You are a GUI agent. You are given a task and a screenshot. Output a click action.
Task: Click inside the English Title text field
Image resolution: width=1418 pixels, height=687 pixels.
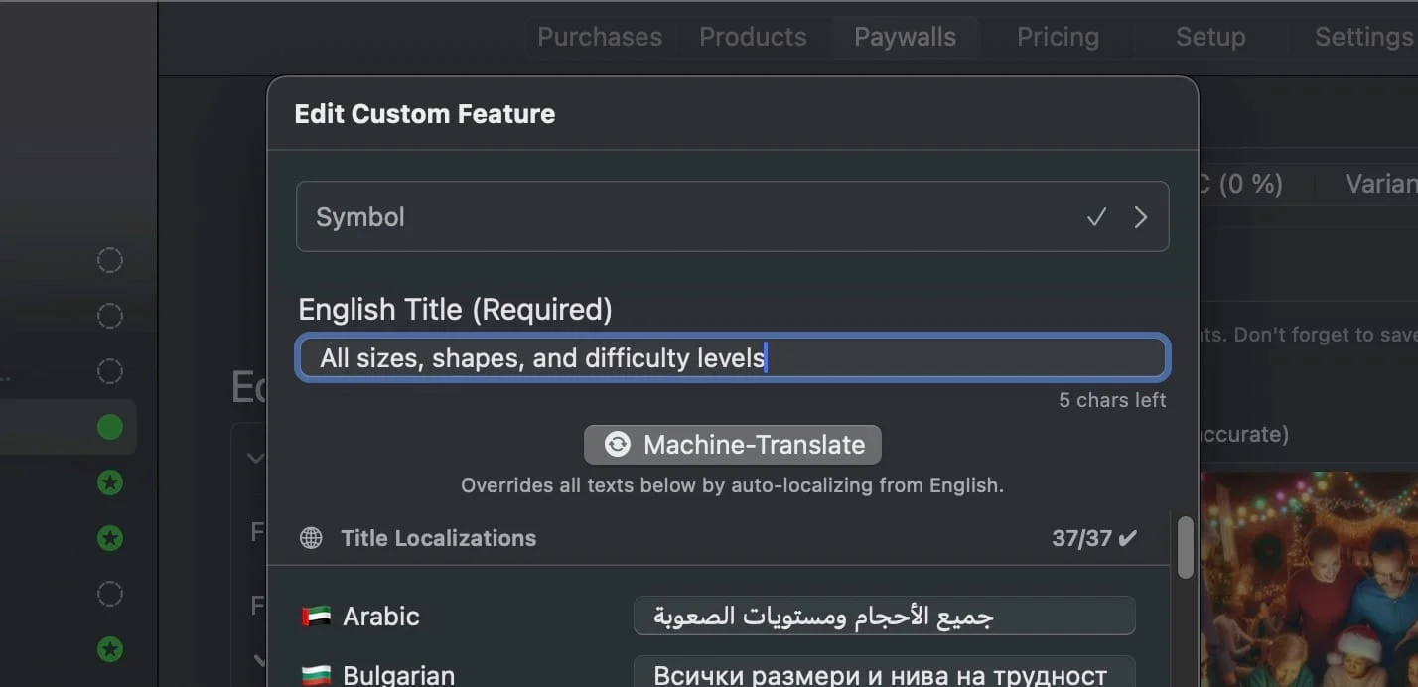[x=732, y=357]
